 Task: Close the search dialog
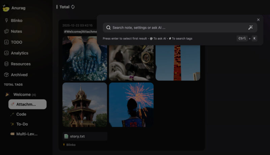[x=258, y=20]
